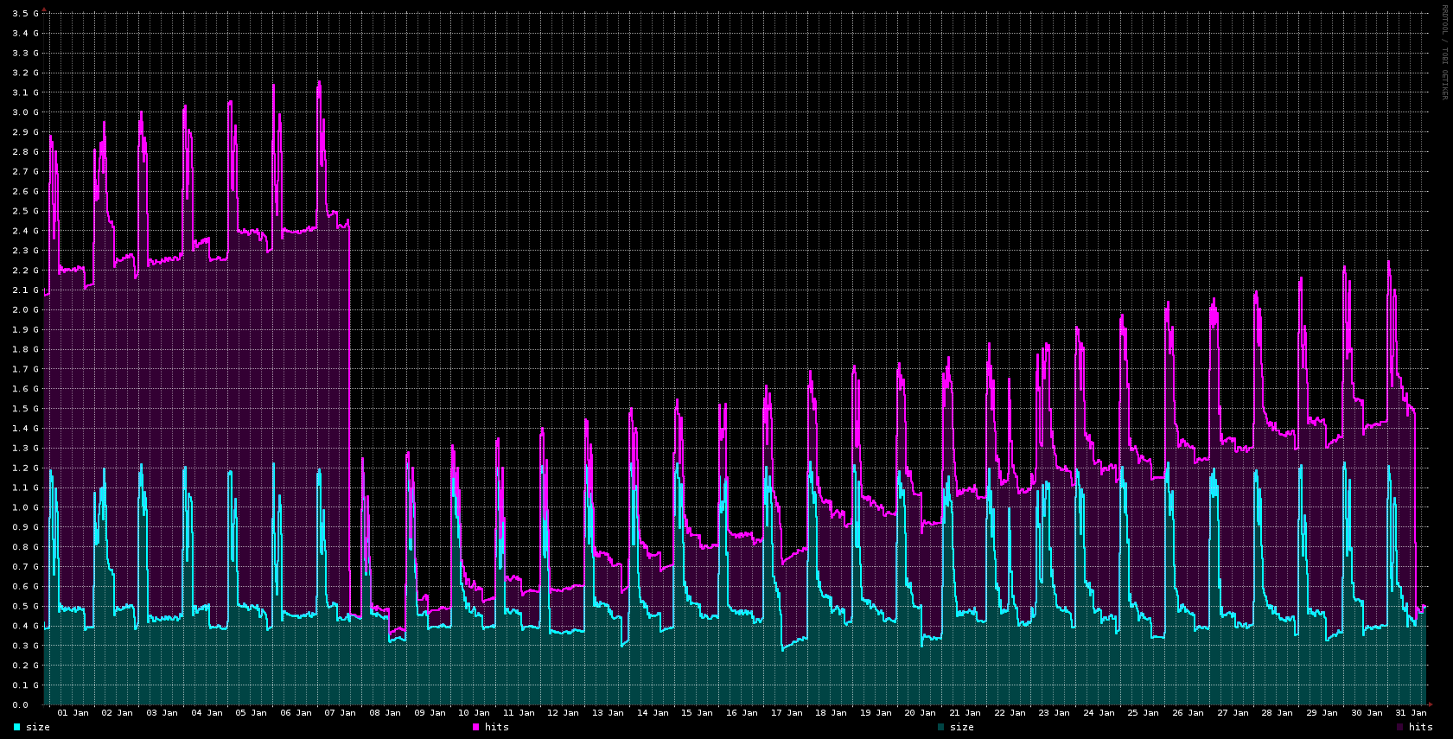Click the red arrow ending the x-axis

coord(1430,704)
